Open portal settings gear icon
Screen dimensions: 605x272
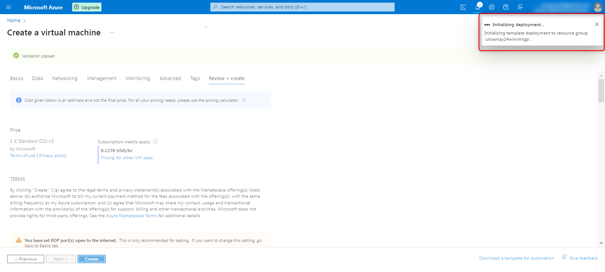[492, 7]
